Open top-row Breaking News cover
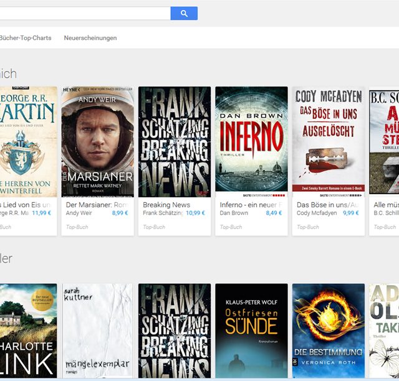 175,142
